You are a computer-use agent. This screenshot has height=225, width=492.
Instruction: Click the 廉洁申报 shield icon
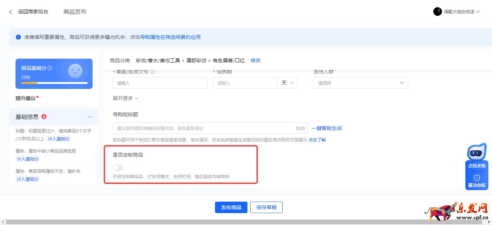click(476, 177)
